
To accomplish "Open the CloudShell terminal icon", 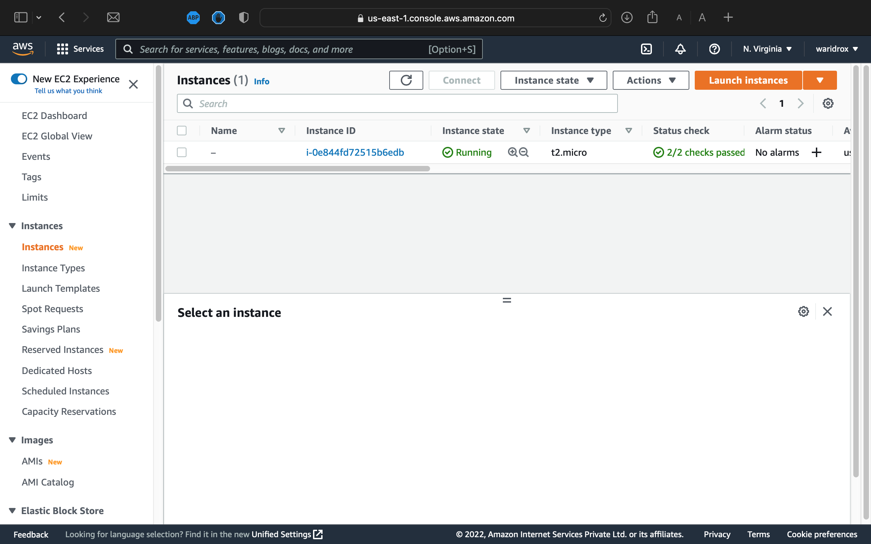I will point(646,49).
